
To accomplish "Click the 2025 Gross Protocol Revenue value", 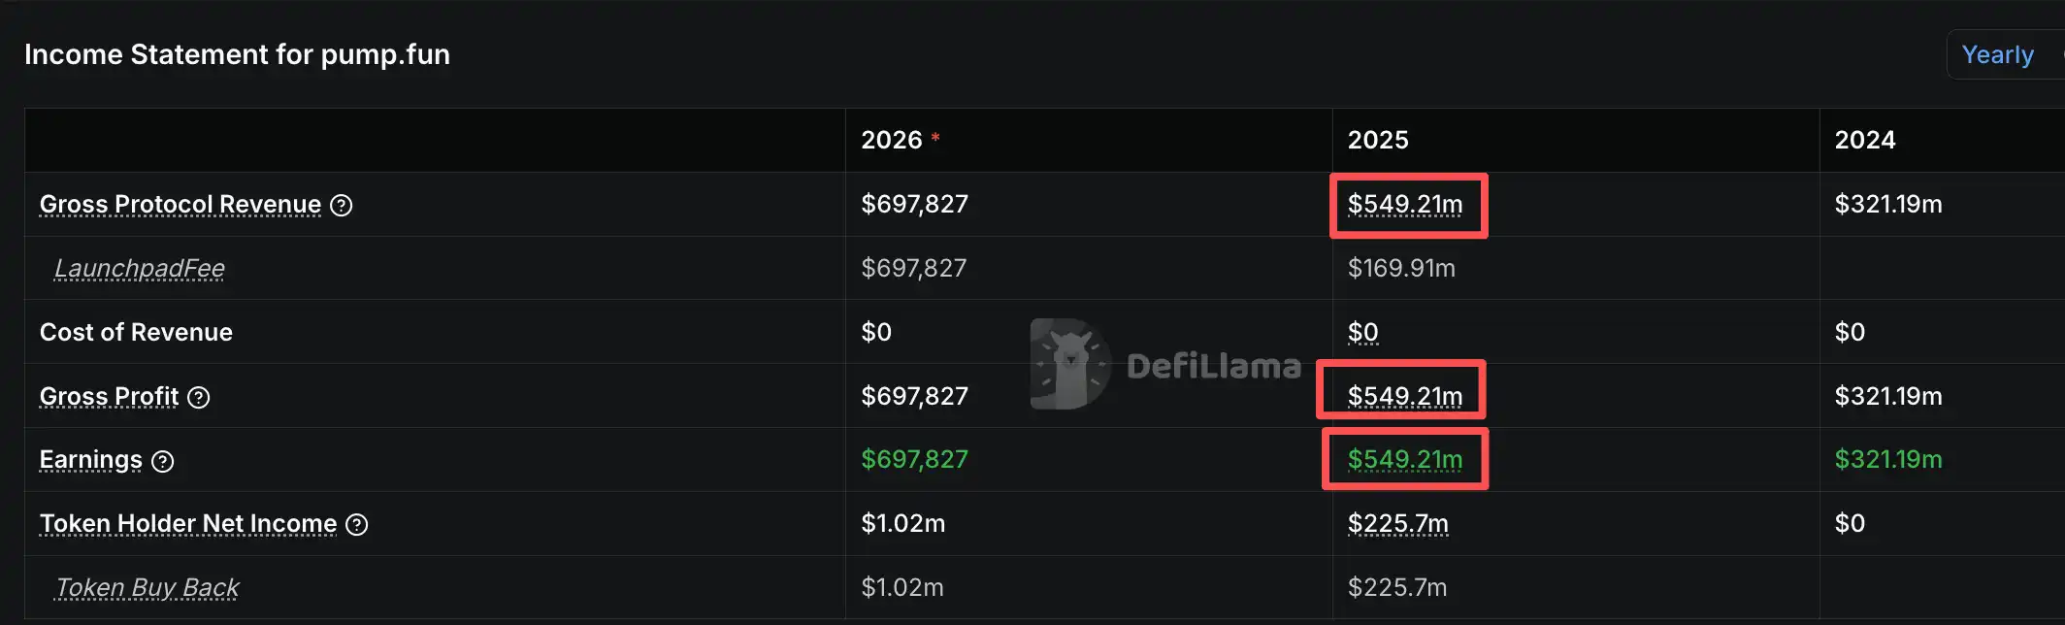I will [x=1405, y=205].
